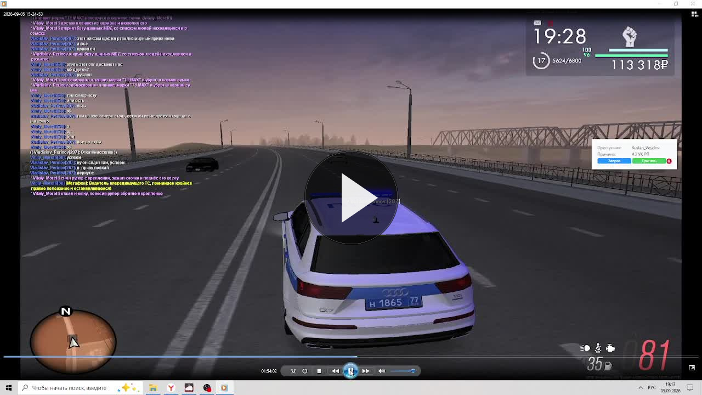
Task: Open full-screen view icon at bottom right
Action: [x=692, y=368]
